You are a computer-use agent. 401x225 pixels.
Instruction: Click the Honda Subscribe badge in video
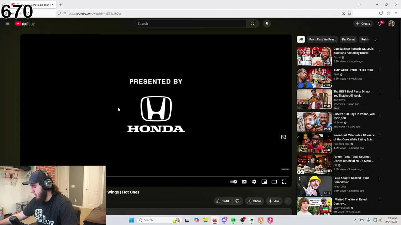(285, 170)
